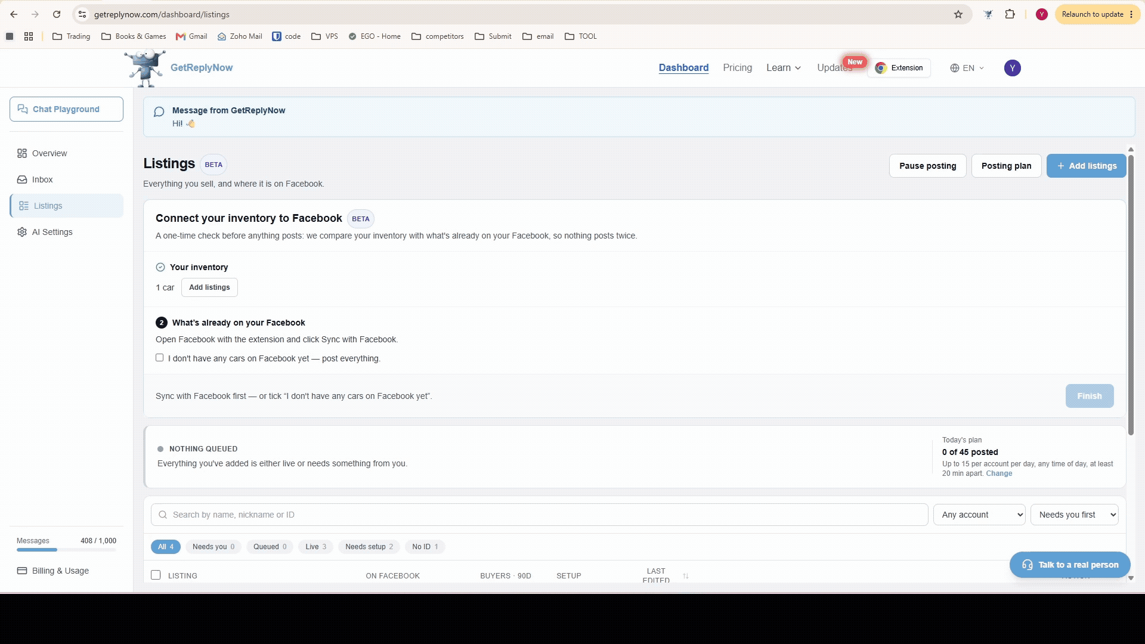Go to the Dashboard nav item
The image size is (1145, 644).
pyautogui.click(x=683, y=68)
